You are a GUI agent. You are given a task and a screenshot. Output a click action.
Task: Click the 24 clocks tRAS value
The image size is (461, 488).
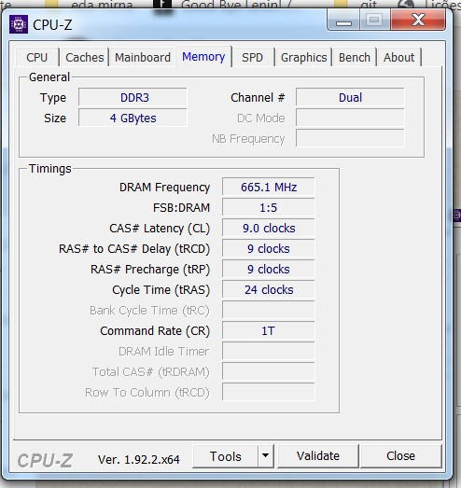tap(269, 290)
